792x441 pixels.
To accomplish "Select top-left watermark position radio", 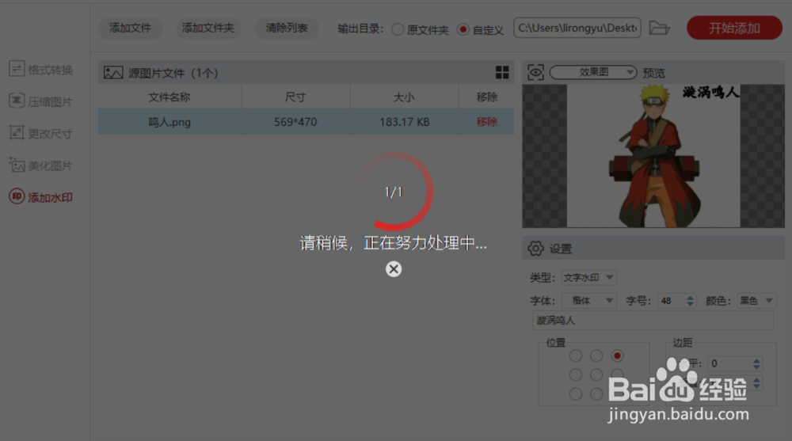I will click(575, 355).
